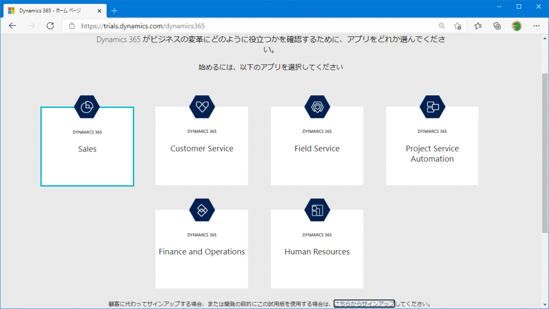Screen dimensions: 549x309
Task: Click the scrollbar up arrow
Action: tap(545, 38)
